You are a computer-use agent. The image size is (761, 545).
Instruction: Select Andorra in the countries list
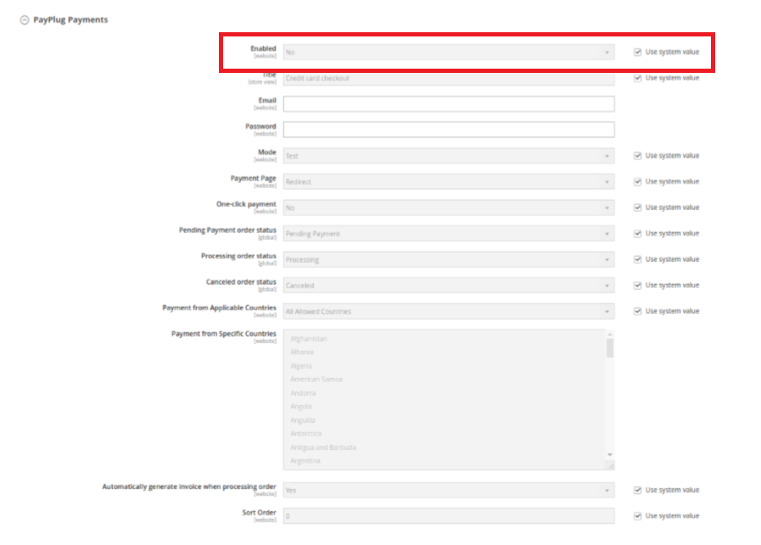point(303,393)
